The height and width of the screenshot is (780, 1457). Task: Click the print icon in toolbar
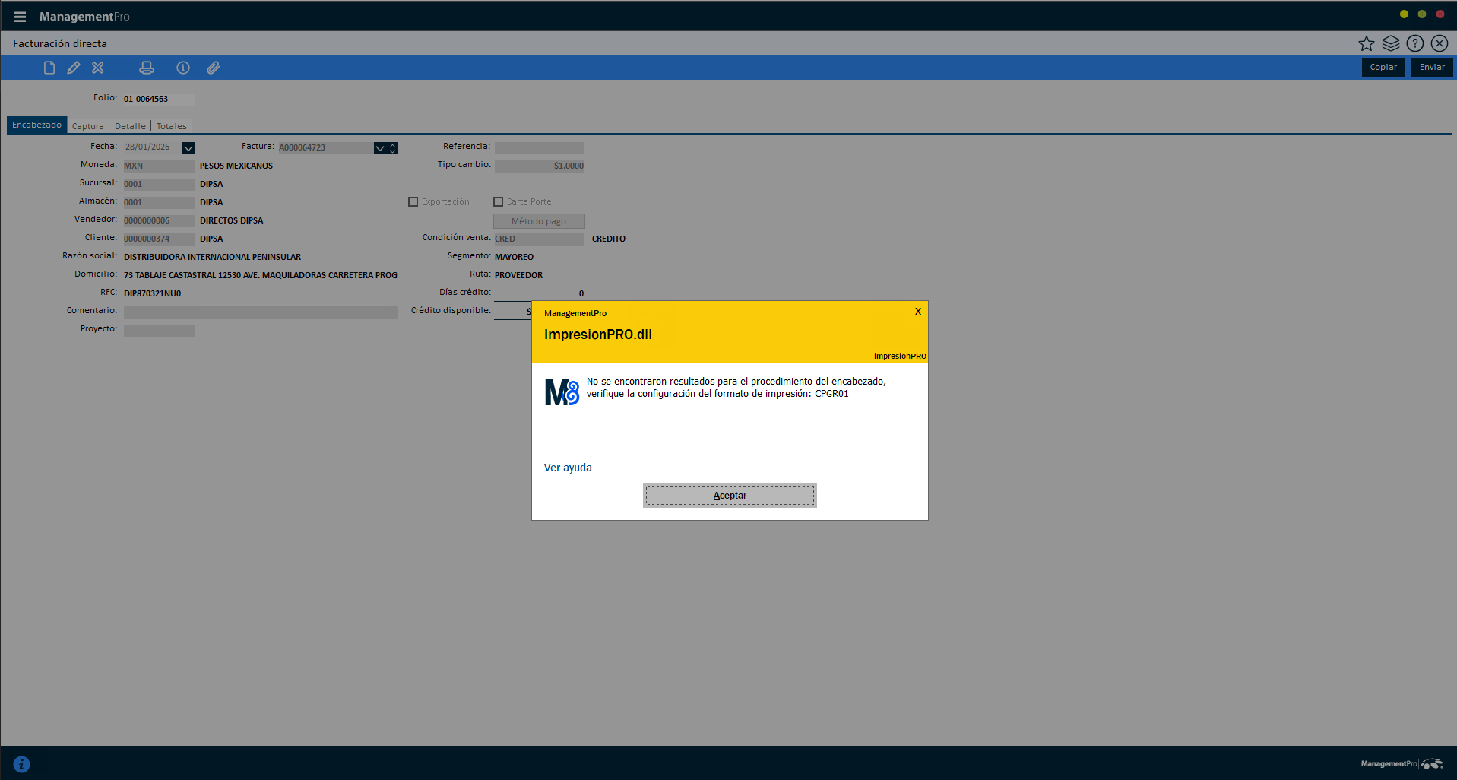(x=147, y=68)
